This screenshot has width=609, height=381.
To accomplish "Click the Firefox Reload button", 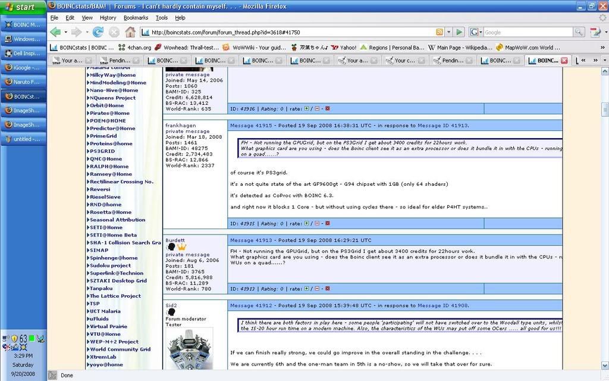I will click(x=98, y=32).
